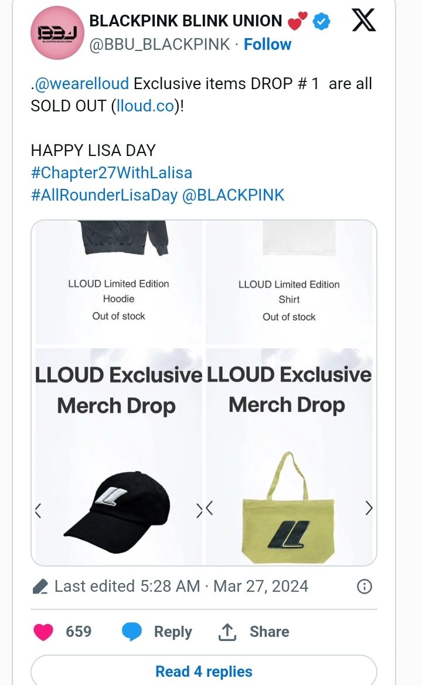
Task: Click the blue verified badge
Action: 321,22
